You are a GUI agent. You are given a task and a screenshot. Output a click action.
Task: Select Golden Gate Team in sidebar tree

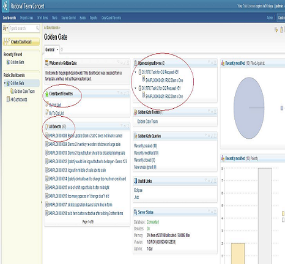coord(24,91)
